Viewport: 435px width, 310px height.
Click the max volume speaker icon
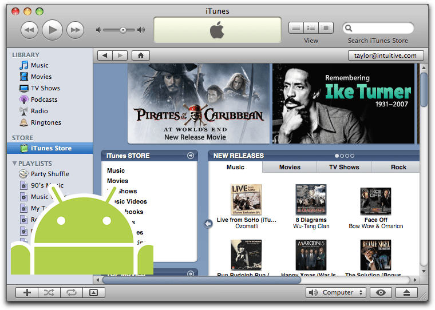pos(141,30)
